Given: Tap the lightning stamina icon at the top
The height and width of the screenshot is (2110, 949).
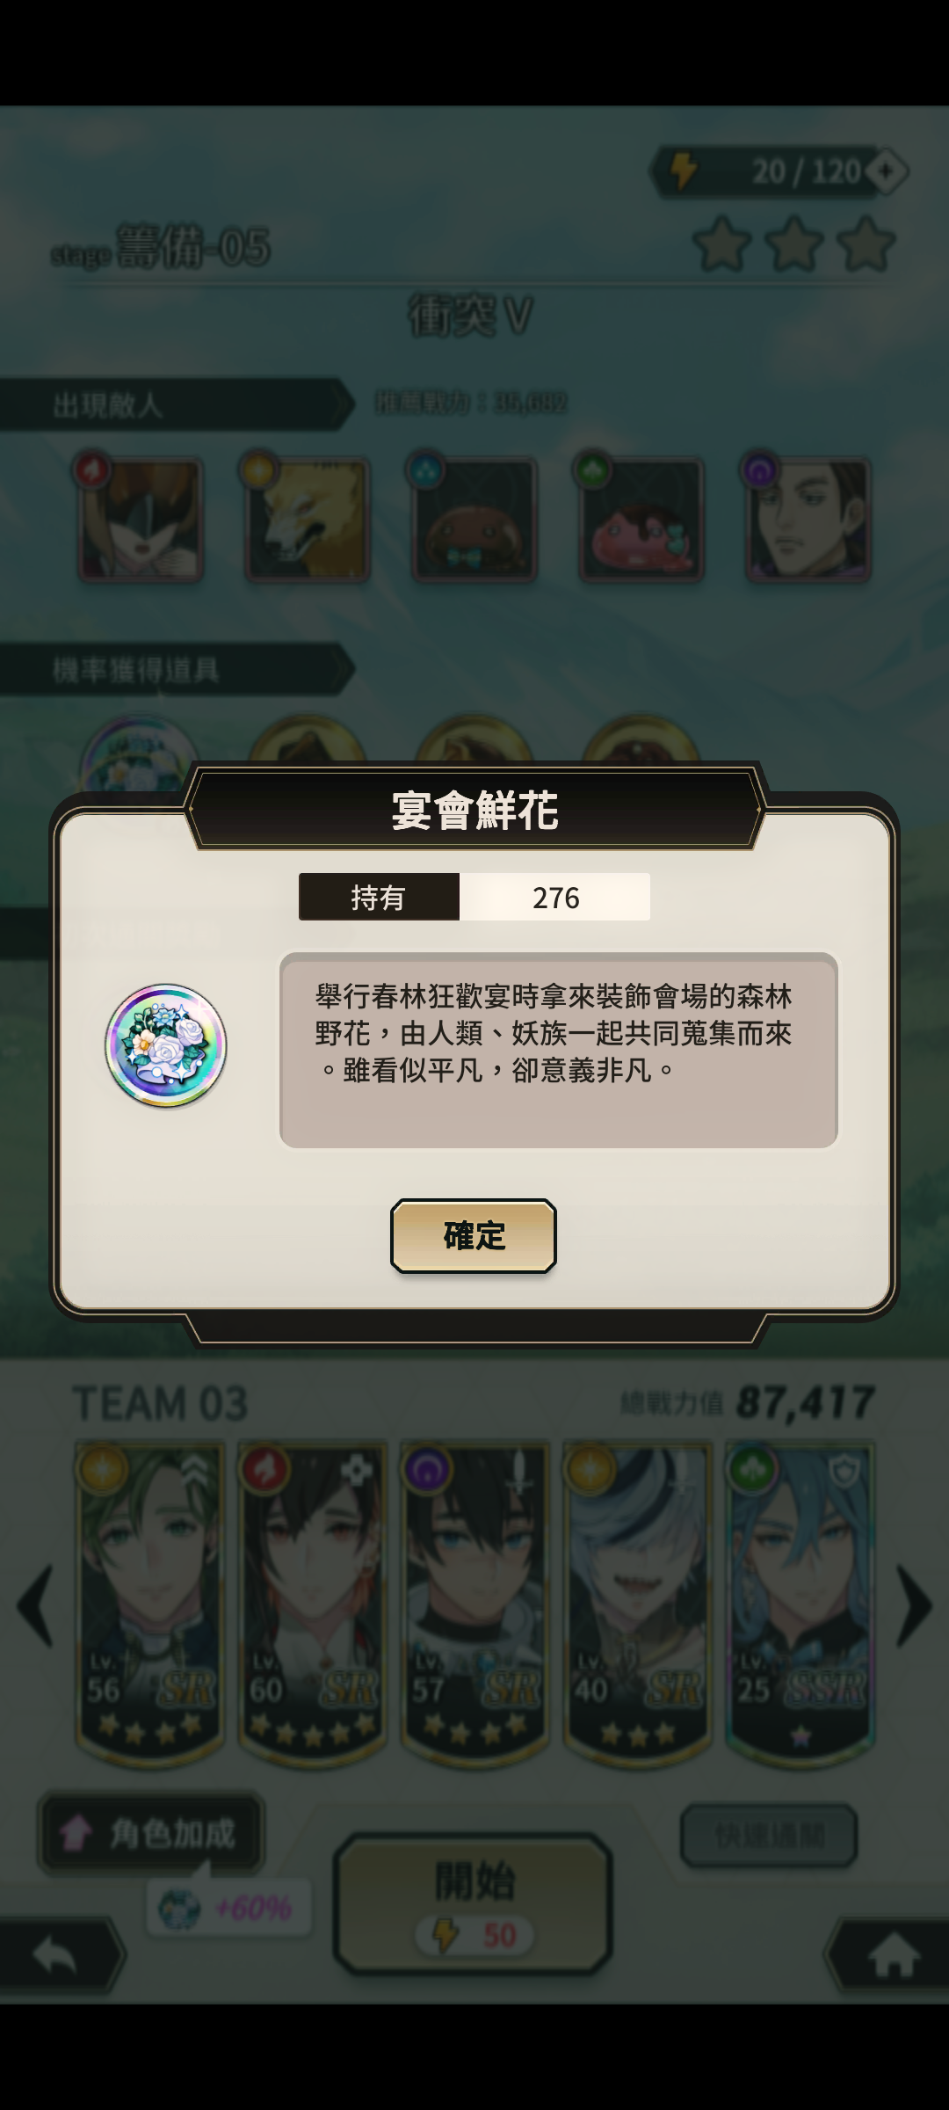Looking at the screenshot, I should point(684,171).
